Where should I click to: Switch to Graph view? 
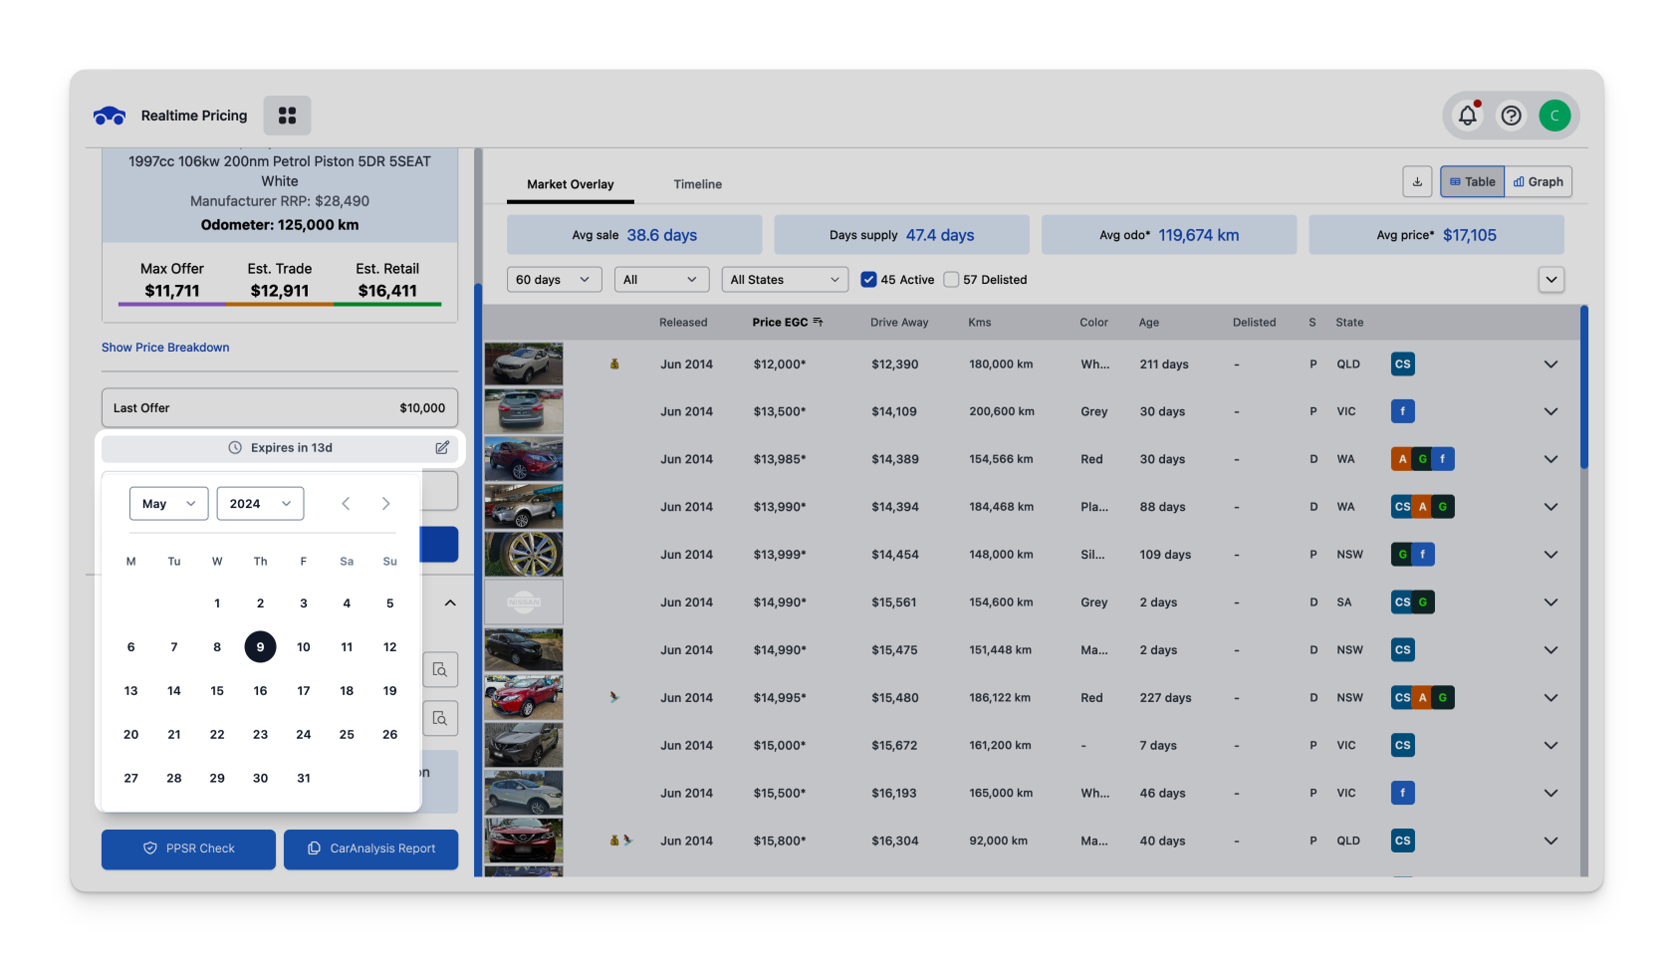click(1538, 182)
